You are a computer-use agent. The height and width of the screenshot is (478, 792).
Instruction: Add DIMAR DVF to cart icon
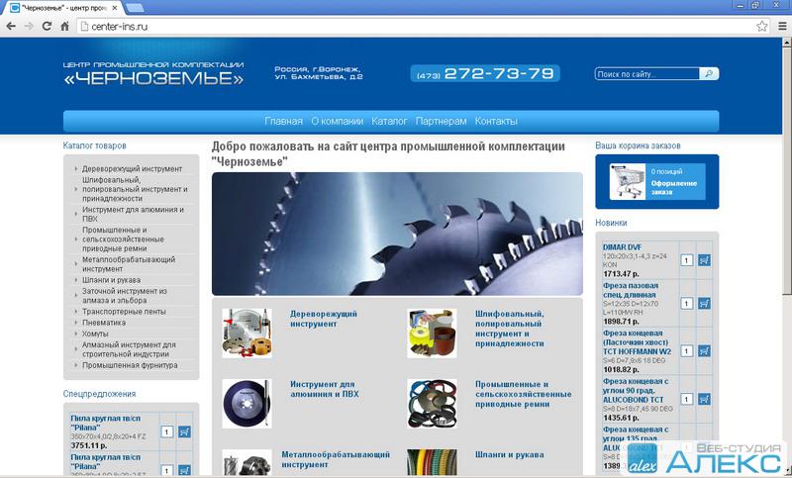pos(705,260)
